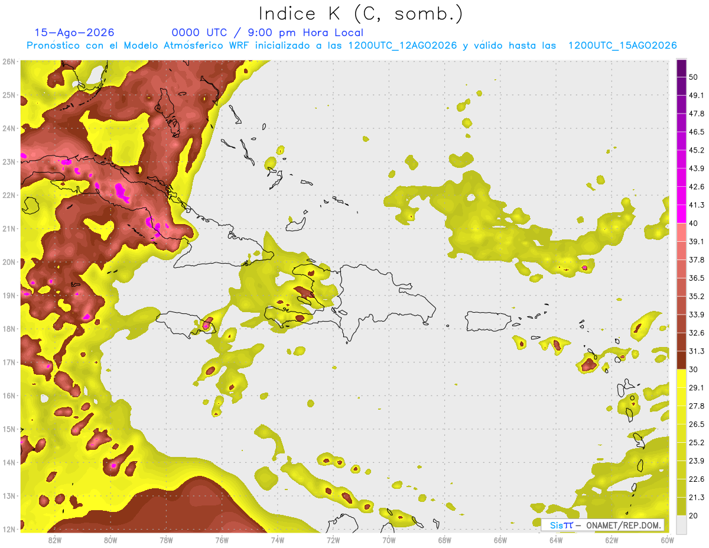Click the latitude axis label '26N'
Screen dimensions: 709x548
click(9, 61)
